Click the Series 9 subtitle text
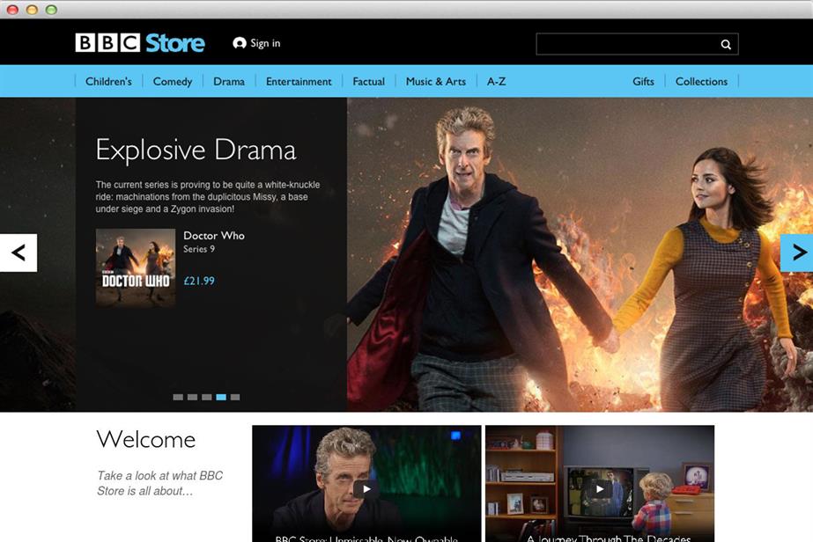 198,249
